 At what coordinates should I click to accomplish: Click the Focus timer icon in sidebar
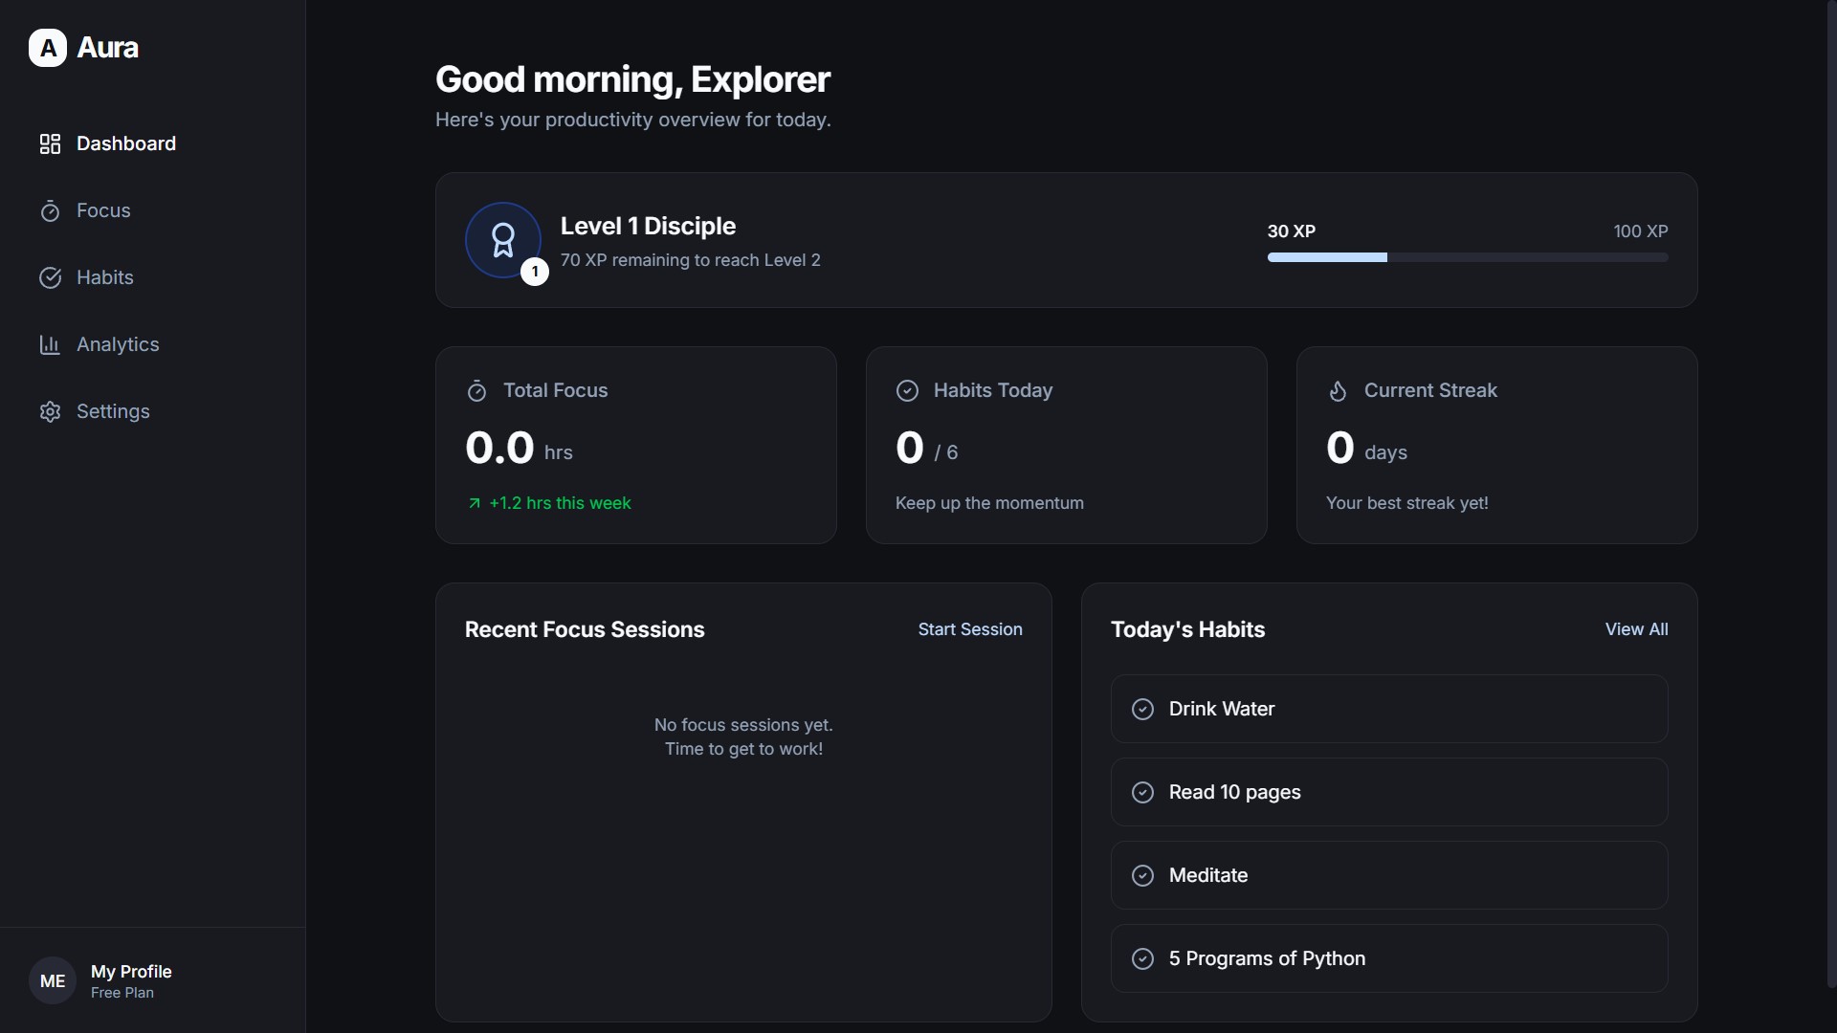point(50,210)
